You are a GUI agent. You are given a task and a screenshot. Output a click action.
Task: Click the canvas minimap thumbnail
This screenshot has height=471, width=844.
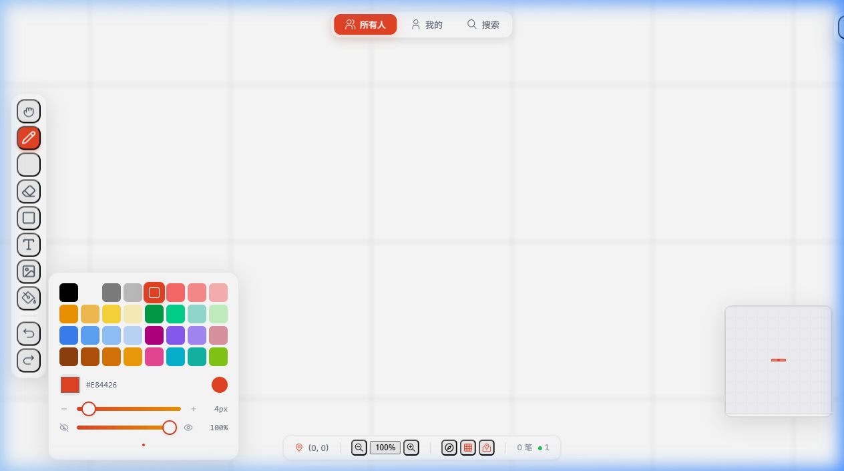click(779, 361)
